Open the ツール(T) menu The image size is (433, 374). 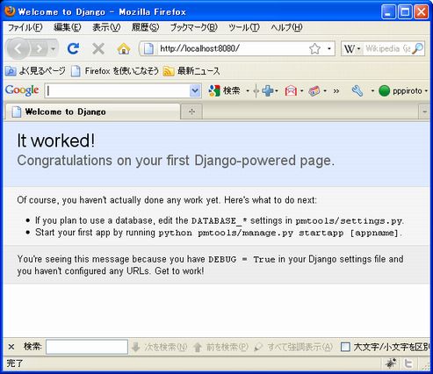coord(244,27)
